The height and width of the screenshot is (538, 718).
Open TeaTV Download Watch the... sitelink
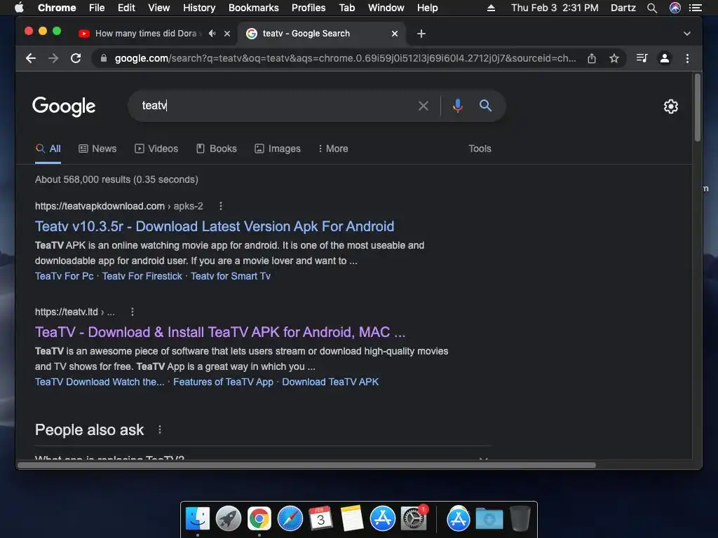tap(100, 382)
